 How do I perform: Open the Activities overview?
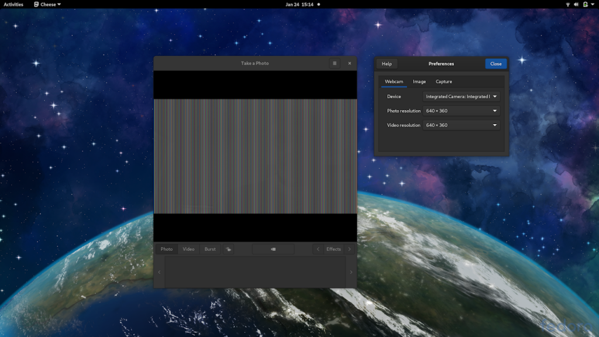point(13,4)
